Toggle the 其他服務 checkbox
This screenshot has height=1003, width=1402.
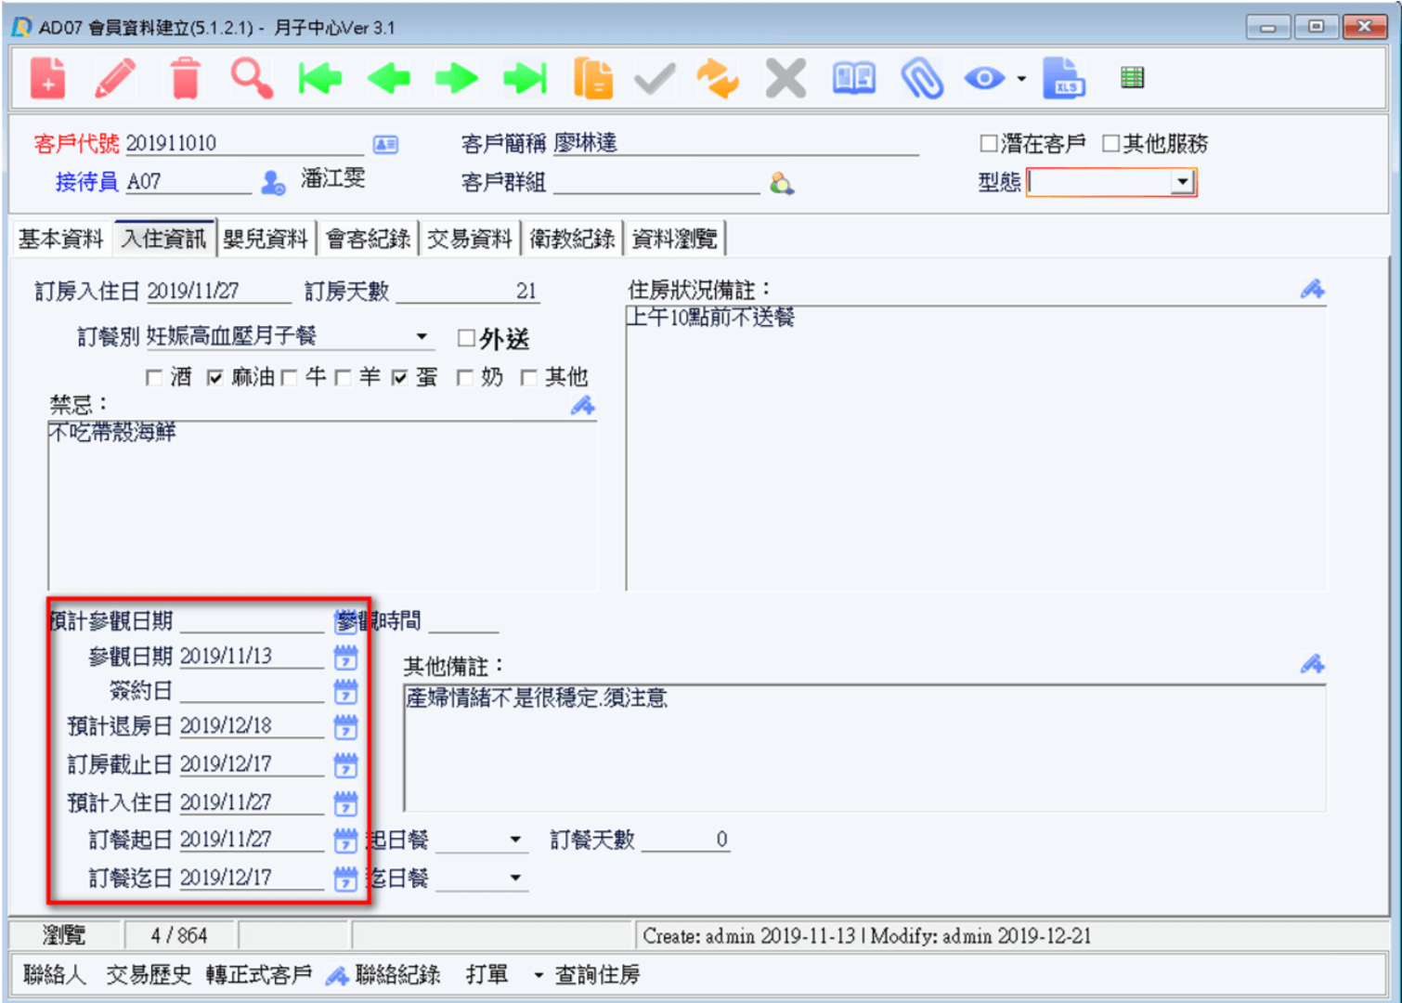pos(1110,144)
